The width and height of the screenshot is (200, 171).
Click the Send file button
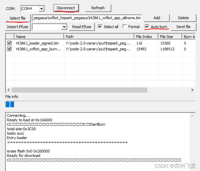tap(183, 27)
